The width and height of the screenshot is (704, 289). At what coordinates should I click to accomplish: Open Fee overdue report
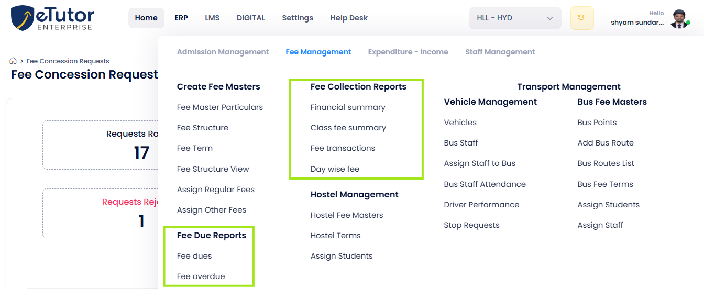[x=201, y=276]
